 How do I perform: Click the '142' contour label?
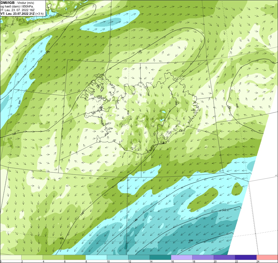tap(224, 210)
